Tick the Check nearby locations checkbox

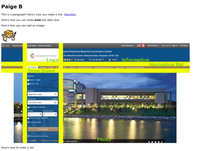28,118
